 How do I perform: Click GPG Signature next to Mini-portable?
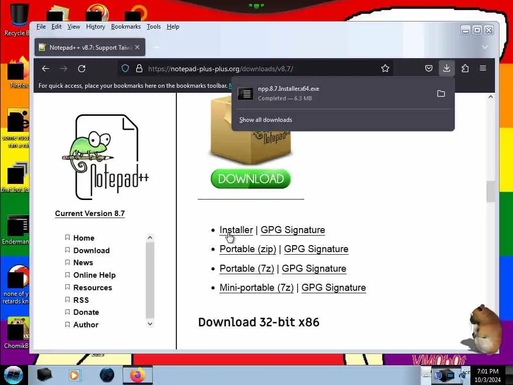334,288
